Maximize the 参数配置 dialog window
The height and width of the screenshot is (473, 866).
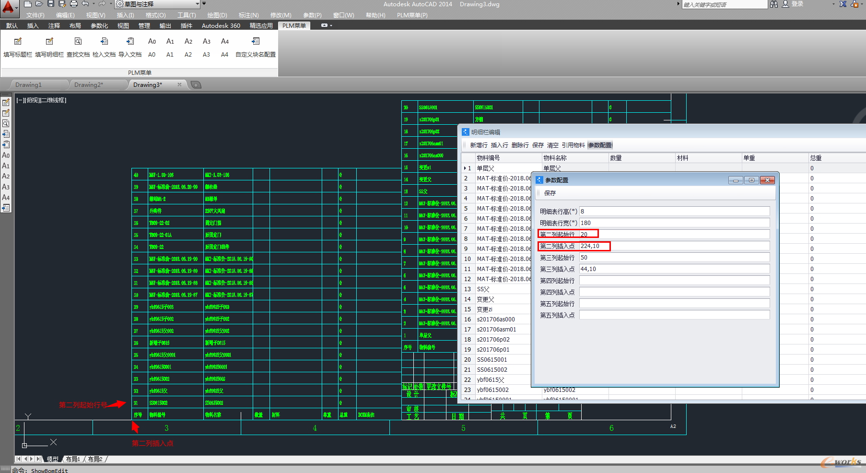[x=751, y=180]
